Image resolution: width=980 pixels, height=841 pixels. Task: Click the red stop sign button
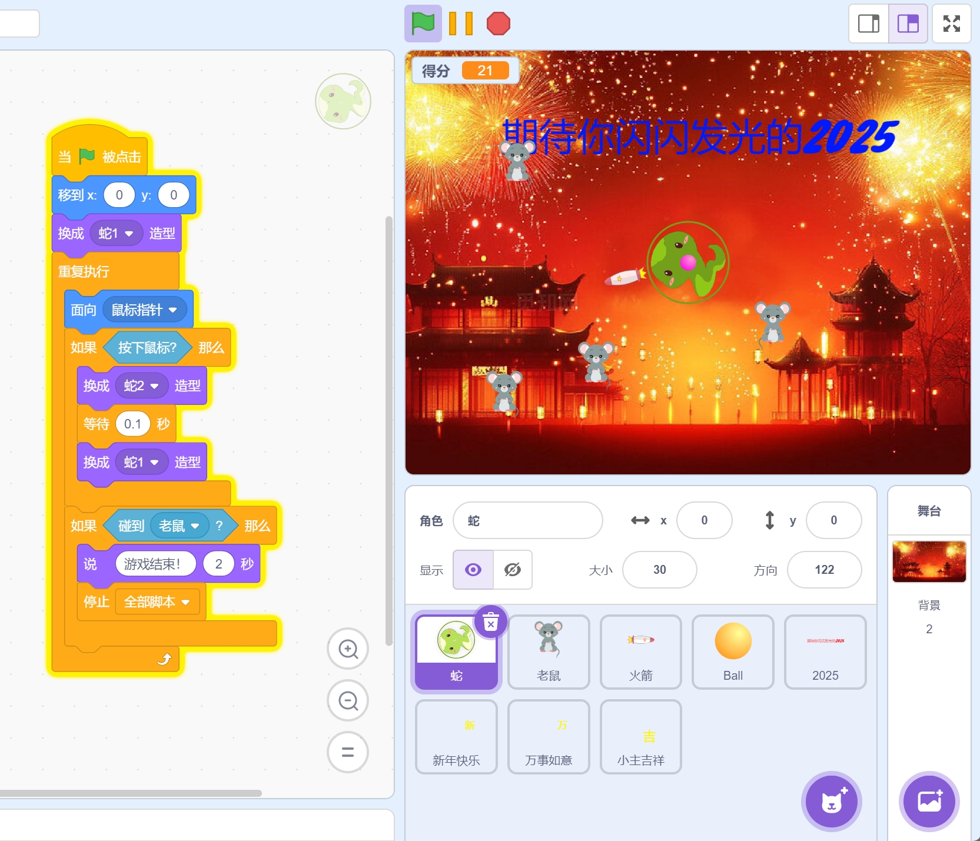pos(498,24)
